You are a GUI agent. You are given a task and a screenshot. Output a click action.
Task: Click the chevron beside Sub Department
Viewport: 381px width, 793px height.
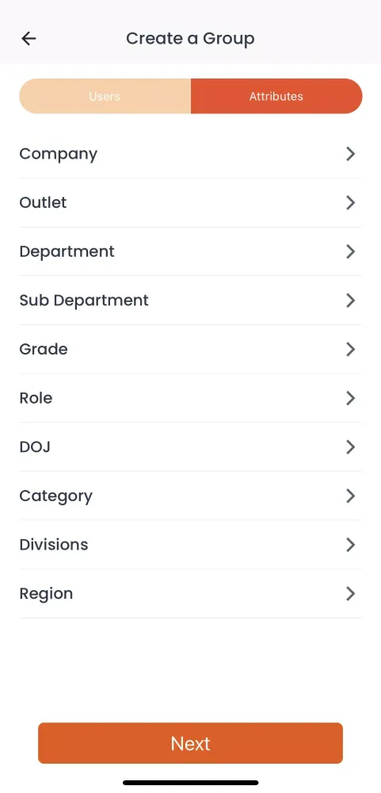350,301
